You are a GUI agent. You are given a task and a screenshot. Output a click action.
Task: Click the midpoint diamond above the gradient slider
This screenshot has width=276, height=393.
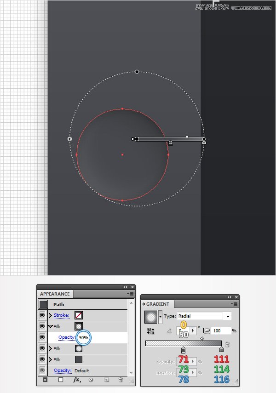tap(202, 338)
